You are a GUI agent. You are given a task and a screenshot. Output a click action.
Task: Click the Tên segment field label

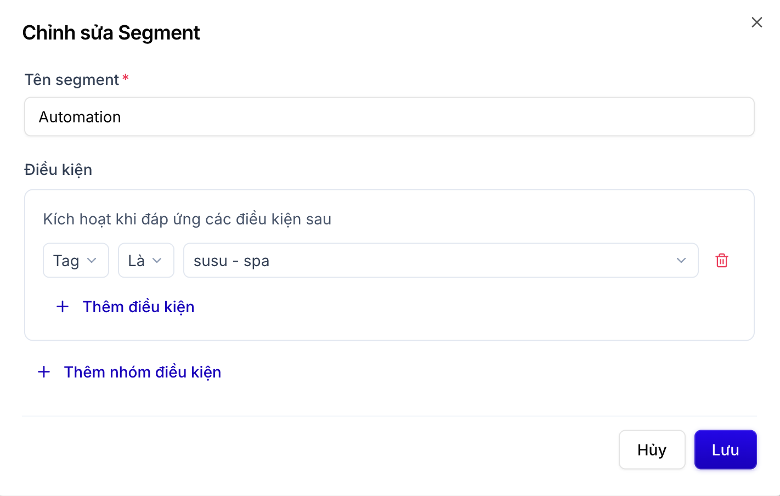(x=72, y=80)
